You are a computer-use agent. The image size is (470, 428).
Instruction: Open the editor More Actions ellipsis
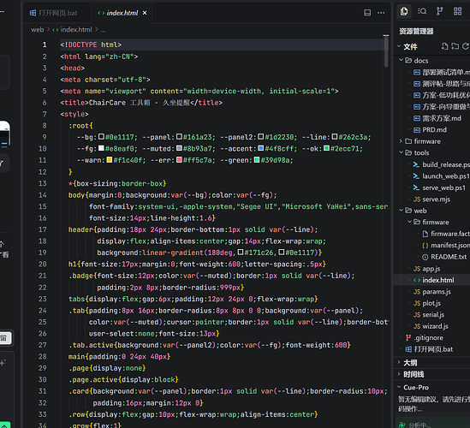381,13
